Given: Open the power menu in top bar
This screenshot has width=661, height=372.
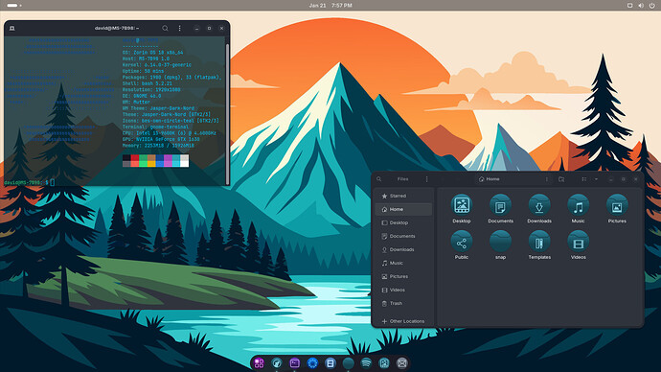Looking at the screenshot, I should pyautogui.click(x=652, y=6).
